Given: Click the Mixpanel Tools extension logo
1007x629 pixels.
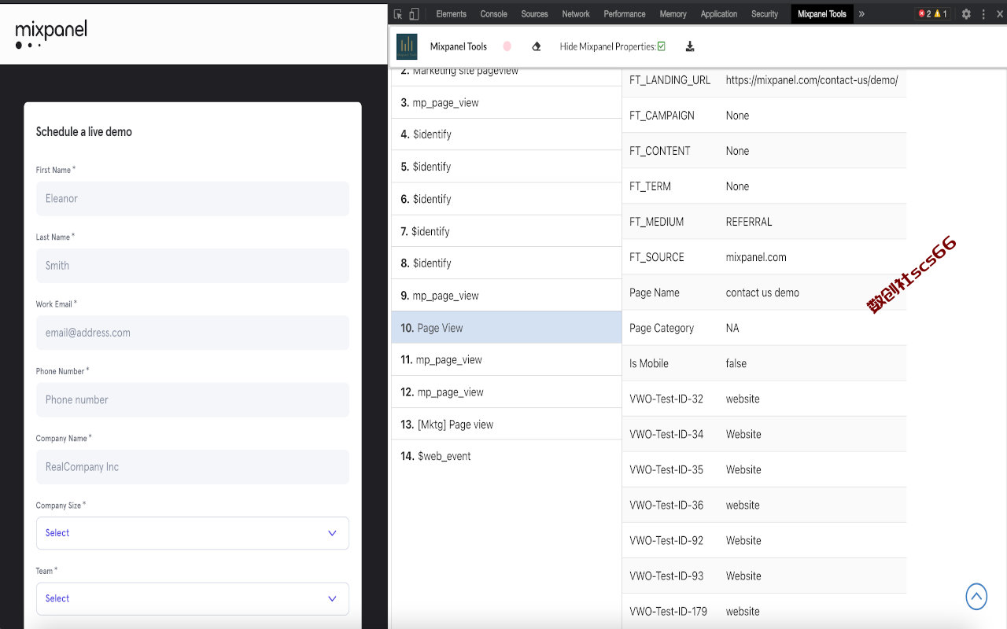Looking at the screenshot, I should pyautogui.click(x=407, y=46).
